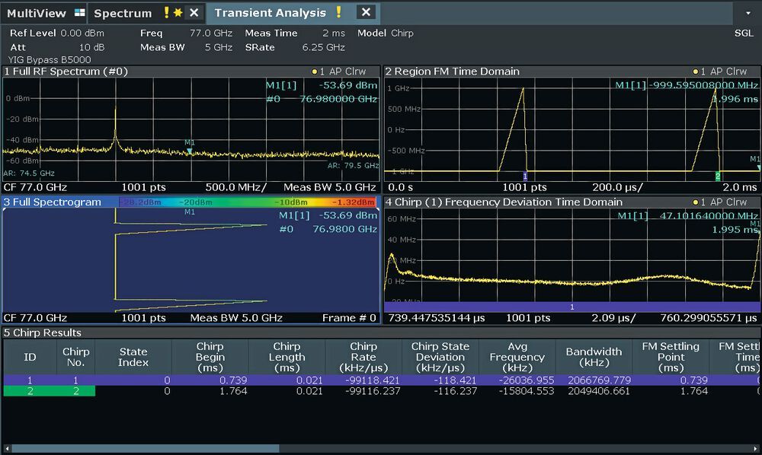Screen dimensions: 762x455
Task: Click the AP Clrw trace label in Full RF Spectrum
Action: [x=347, y=71]
